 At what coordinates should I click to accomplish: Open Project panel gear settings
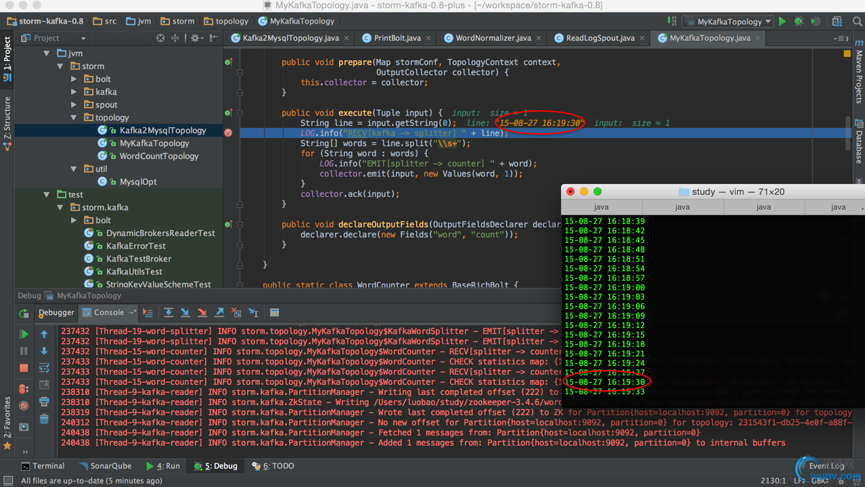click(196, 38)
